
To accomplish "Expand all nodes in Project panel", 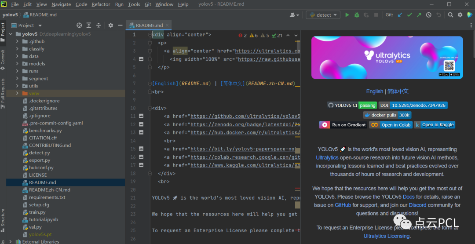I will coord(89,25).
